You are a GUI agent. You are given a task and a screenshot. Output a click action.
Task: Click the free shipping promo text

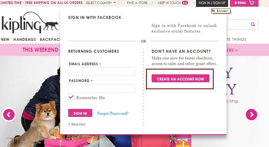click(x=42, y=3)
